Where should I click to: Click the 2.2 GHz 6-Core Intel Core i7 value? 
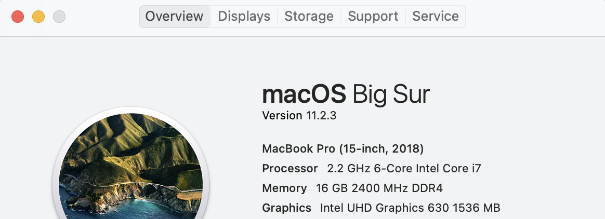coord(404,169)
